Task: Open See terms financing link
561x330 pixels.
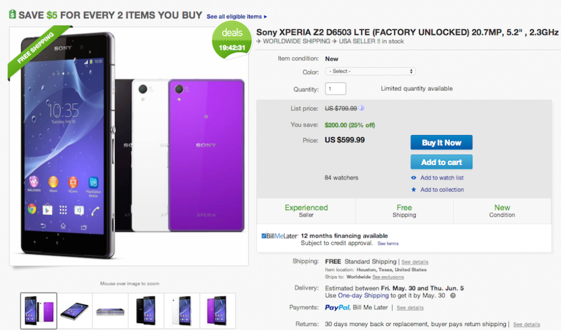Action: coord(388,244)
